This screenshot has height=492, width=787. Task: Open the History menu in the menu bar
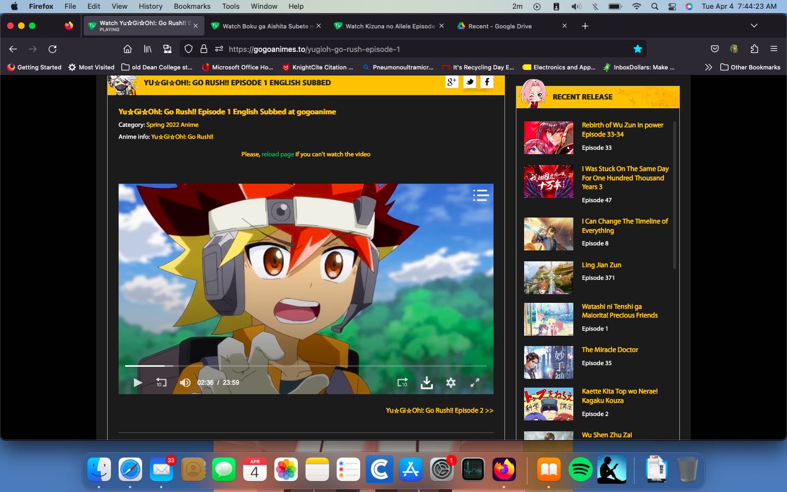pos(150,6)
